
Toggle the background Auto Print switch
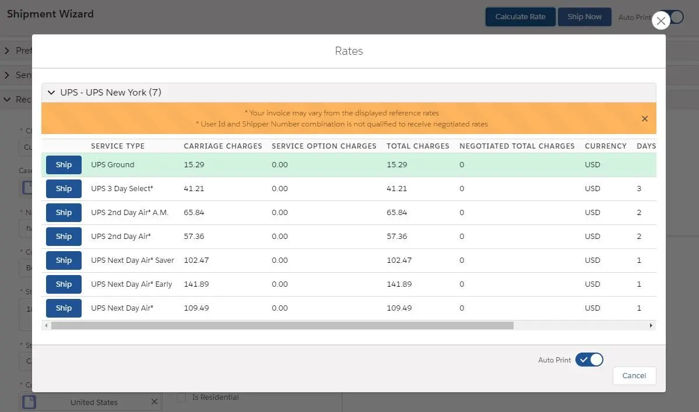click(x=676, y=17)
